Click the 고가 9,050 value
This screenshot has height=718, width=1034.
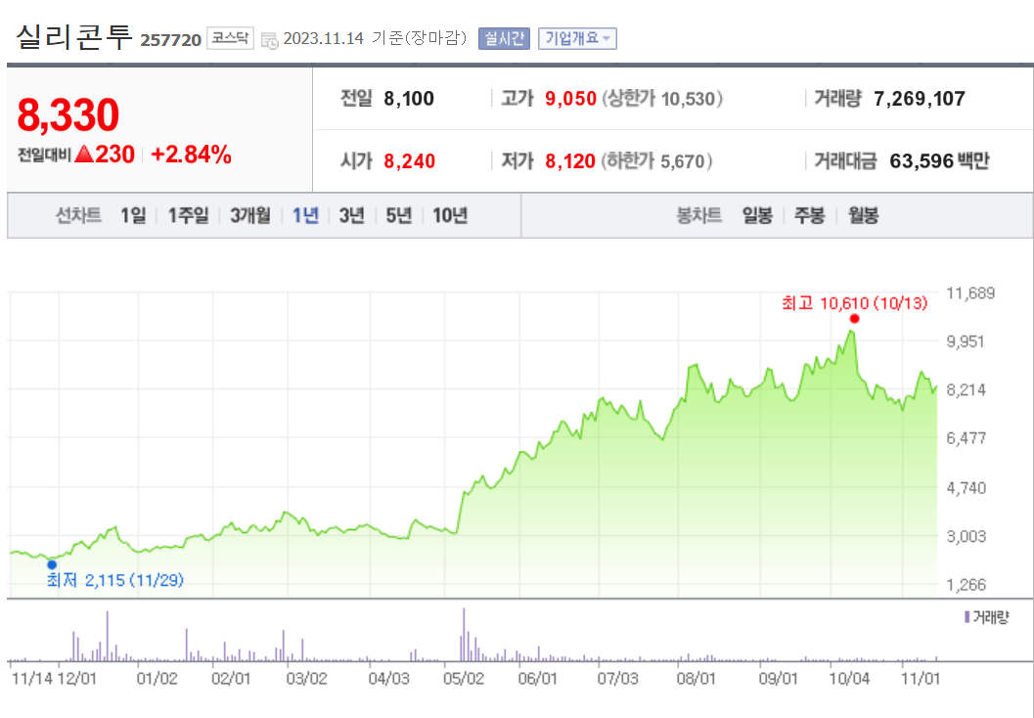click(570, 99)
